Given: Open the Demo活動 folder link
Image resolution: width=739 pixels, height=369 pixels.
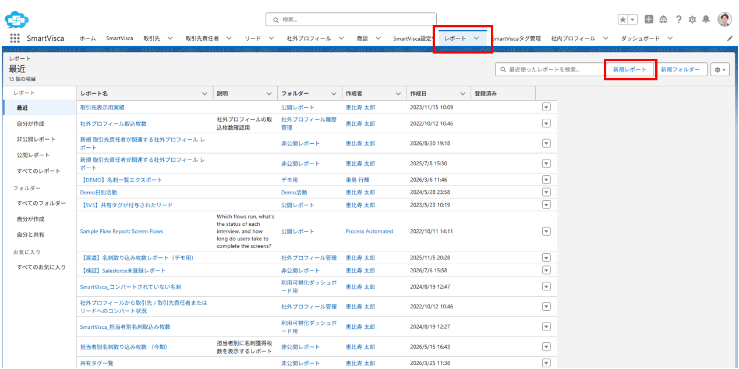Looking at the screenshot, I should click(x=294, y=192).
